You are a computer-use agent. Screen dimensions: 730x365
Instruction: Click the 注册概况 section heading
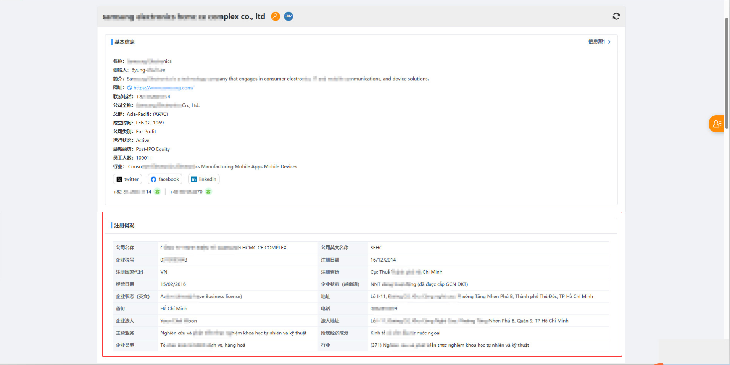click(x=124, y=225)
